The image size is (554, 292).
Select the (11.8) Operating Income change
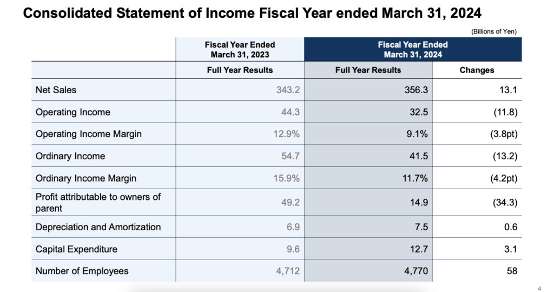504,112
